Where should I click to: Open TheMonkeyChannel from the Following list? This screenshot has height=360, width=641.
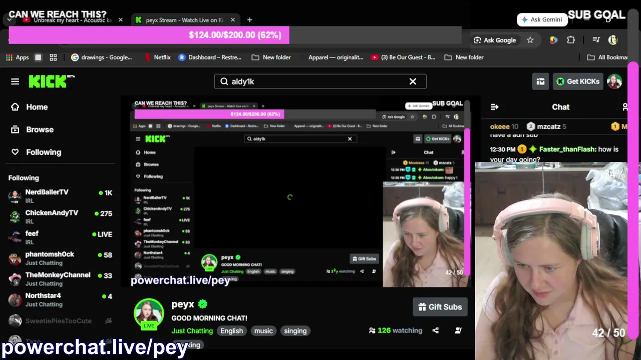60,279
